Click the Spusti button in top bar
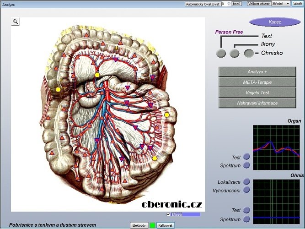This screenshot has height=229, width=305. (298, 3)
